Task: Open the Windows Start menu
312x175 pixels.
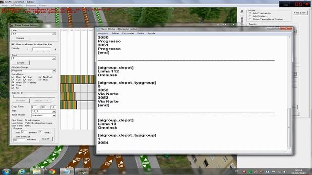Action: (6, 172)
